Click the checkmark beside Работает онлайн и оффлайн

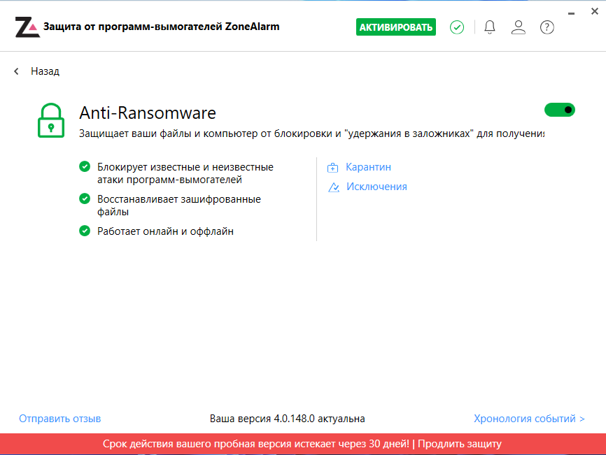coord(85,231)
